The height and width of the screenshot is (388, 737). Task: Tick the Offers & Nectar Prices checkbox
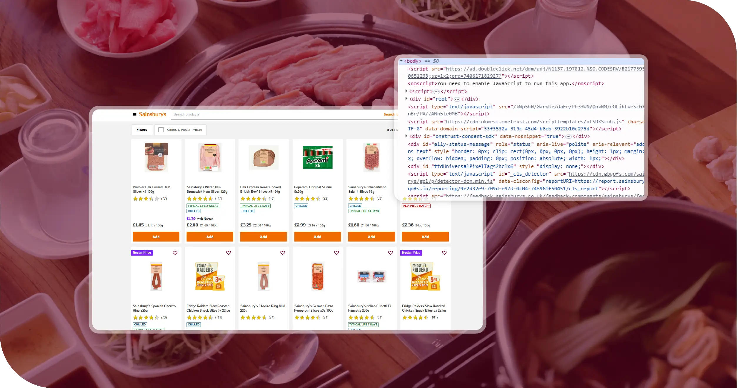pos(161,130)
